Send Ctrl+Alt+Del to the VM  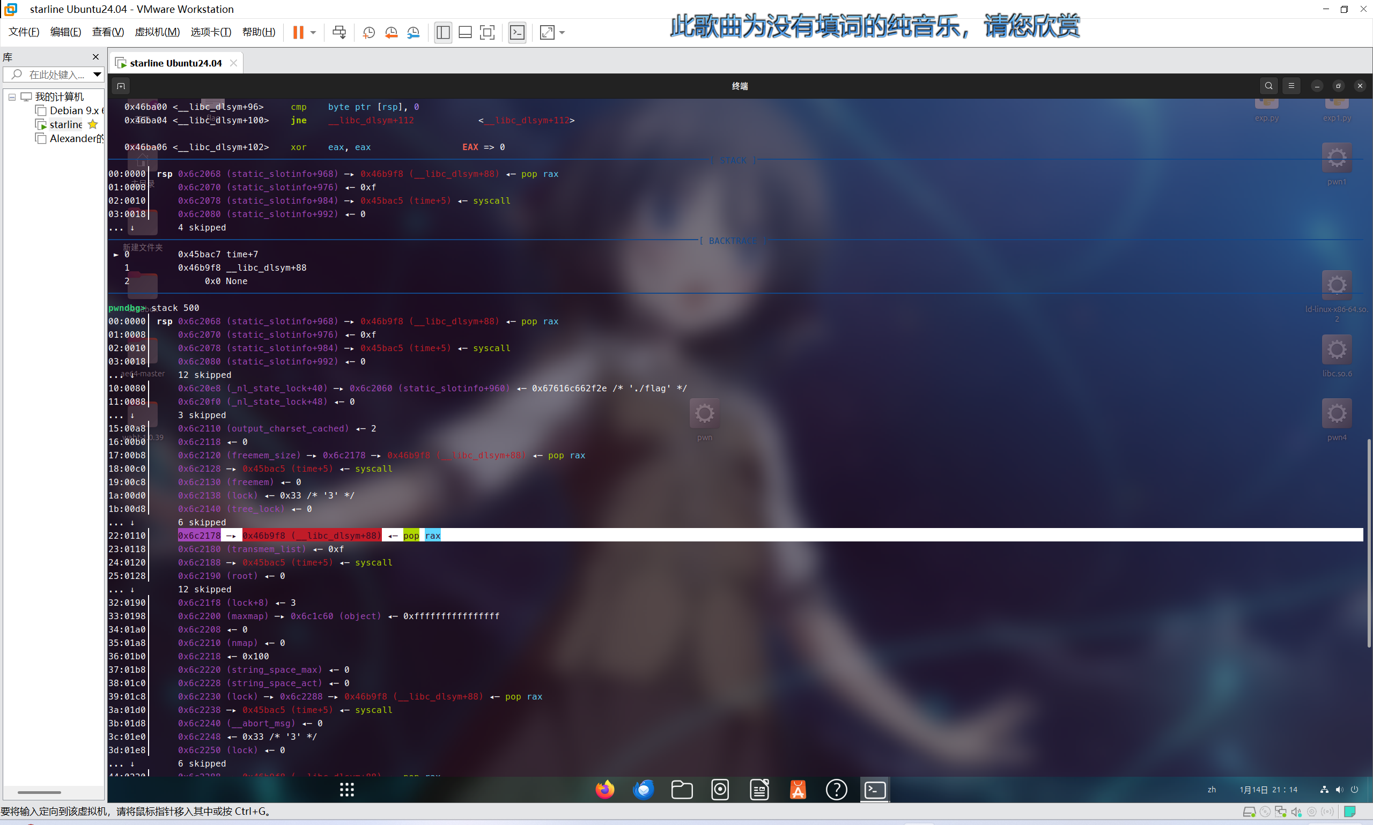click(339, 32)
